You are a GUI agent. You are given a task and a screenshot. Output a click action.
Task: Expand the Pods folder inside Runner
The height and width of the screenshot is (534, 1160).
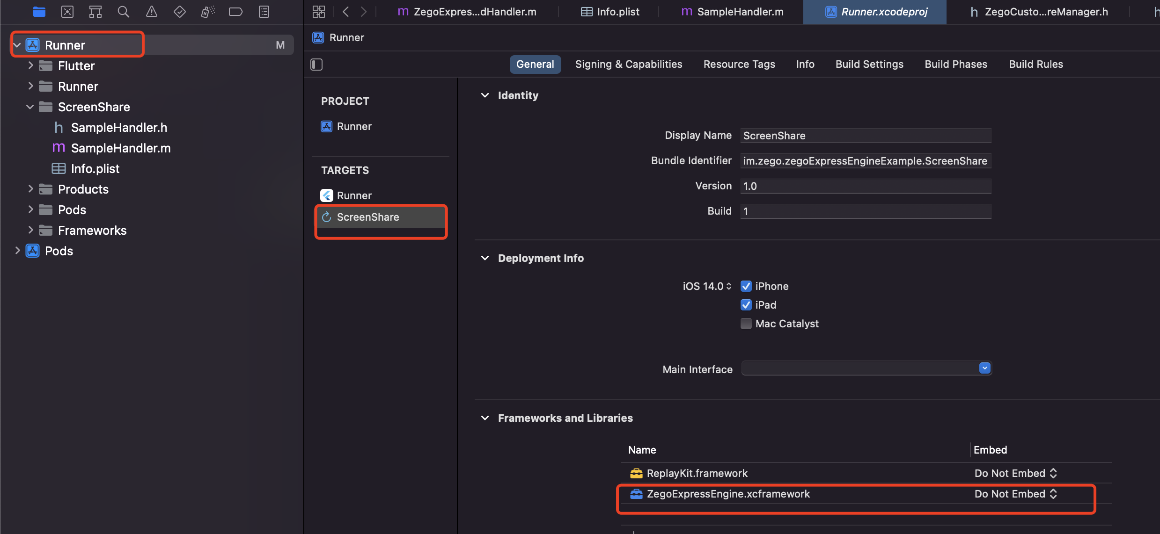click(x=30, y=209)
